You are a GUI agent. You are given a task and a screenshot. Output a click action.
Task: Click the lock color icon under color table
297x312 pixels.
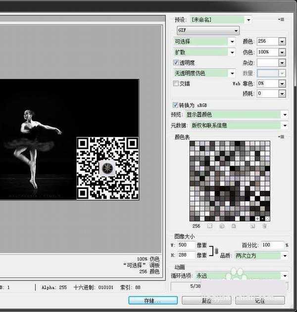tap(232, 226)
